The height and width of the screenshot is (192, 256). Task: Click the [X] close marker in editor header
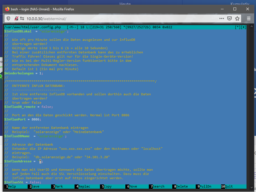pyautogui.click(x=243, y=27)
